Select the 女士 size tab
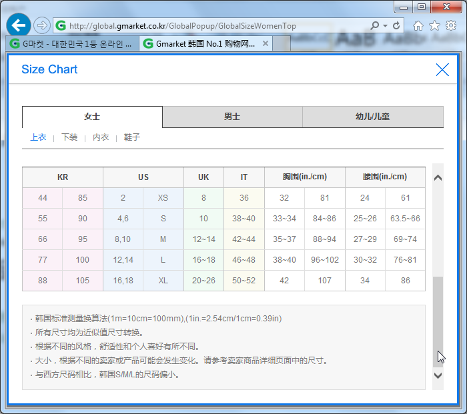 pyautogui.click(x=92, y=117)
